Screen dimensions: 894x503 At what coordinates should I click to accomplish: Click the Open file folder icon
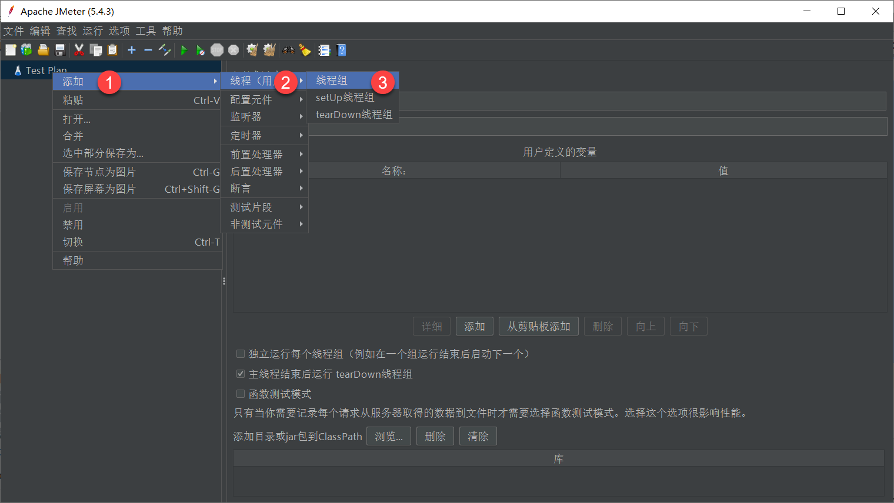tap(43, 51)
